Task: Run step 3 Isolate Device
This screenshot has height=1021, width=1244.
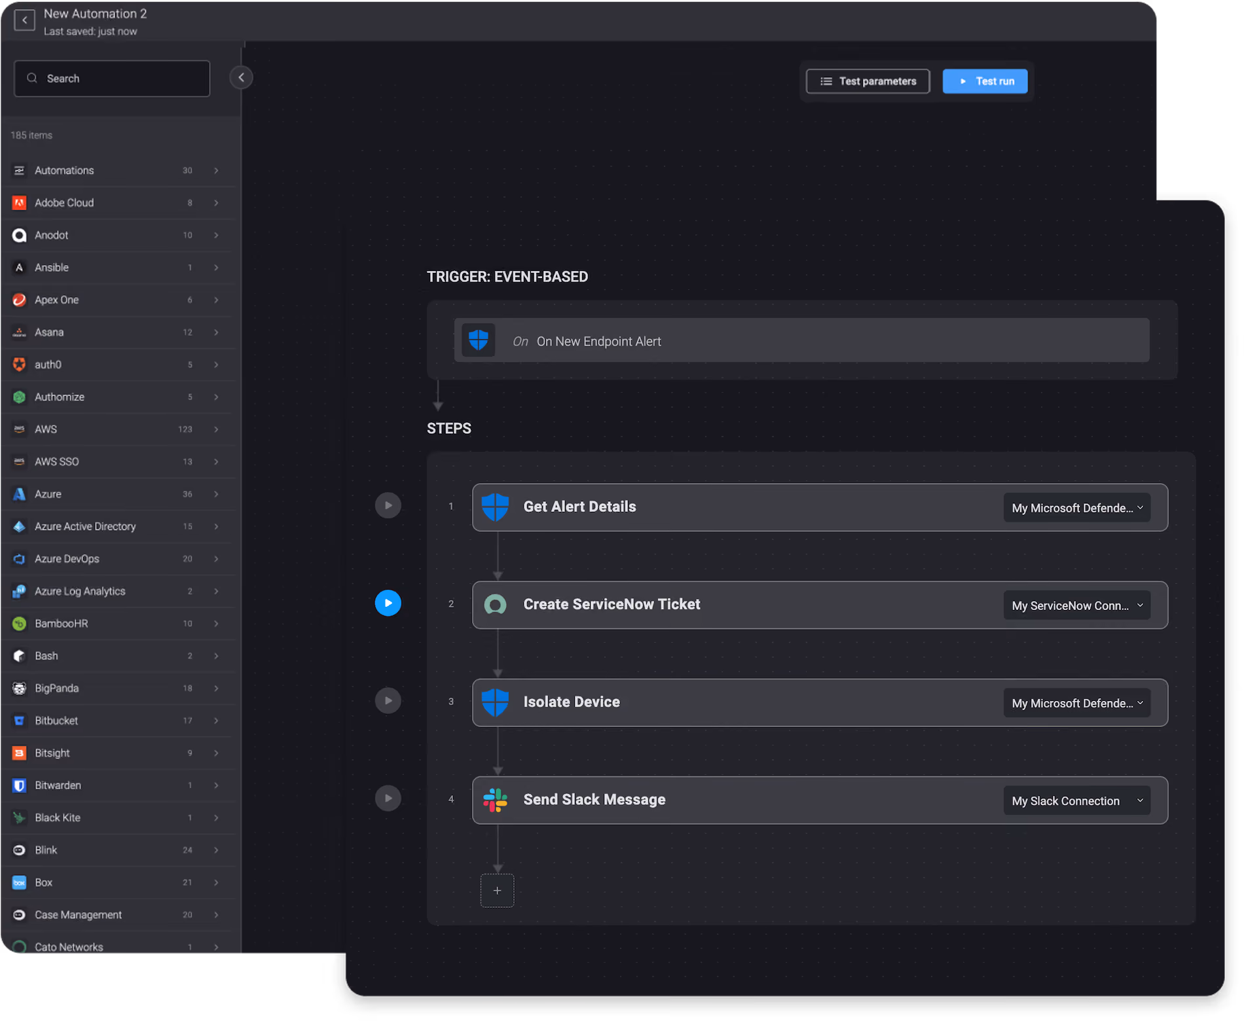Action: click(x=388, y=700)
